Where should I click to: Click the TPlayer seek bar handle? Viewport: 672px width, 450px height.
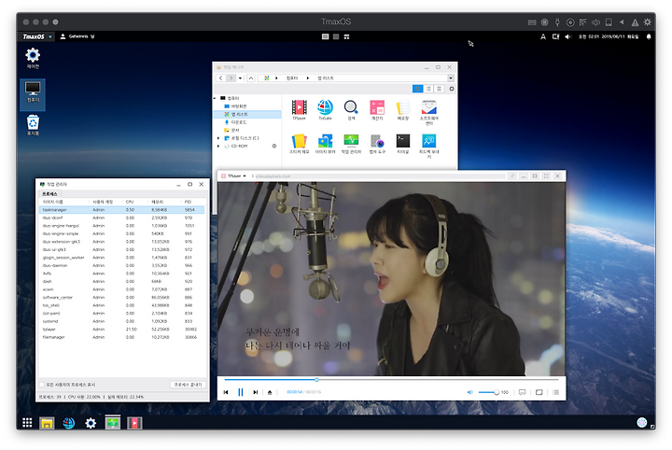tap(316, 380)
